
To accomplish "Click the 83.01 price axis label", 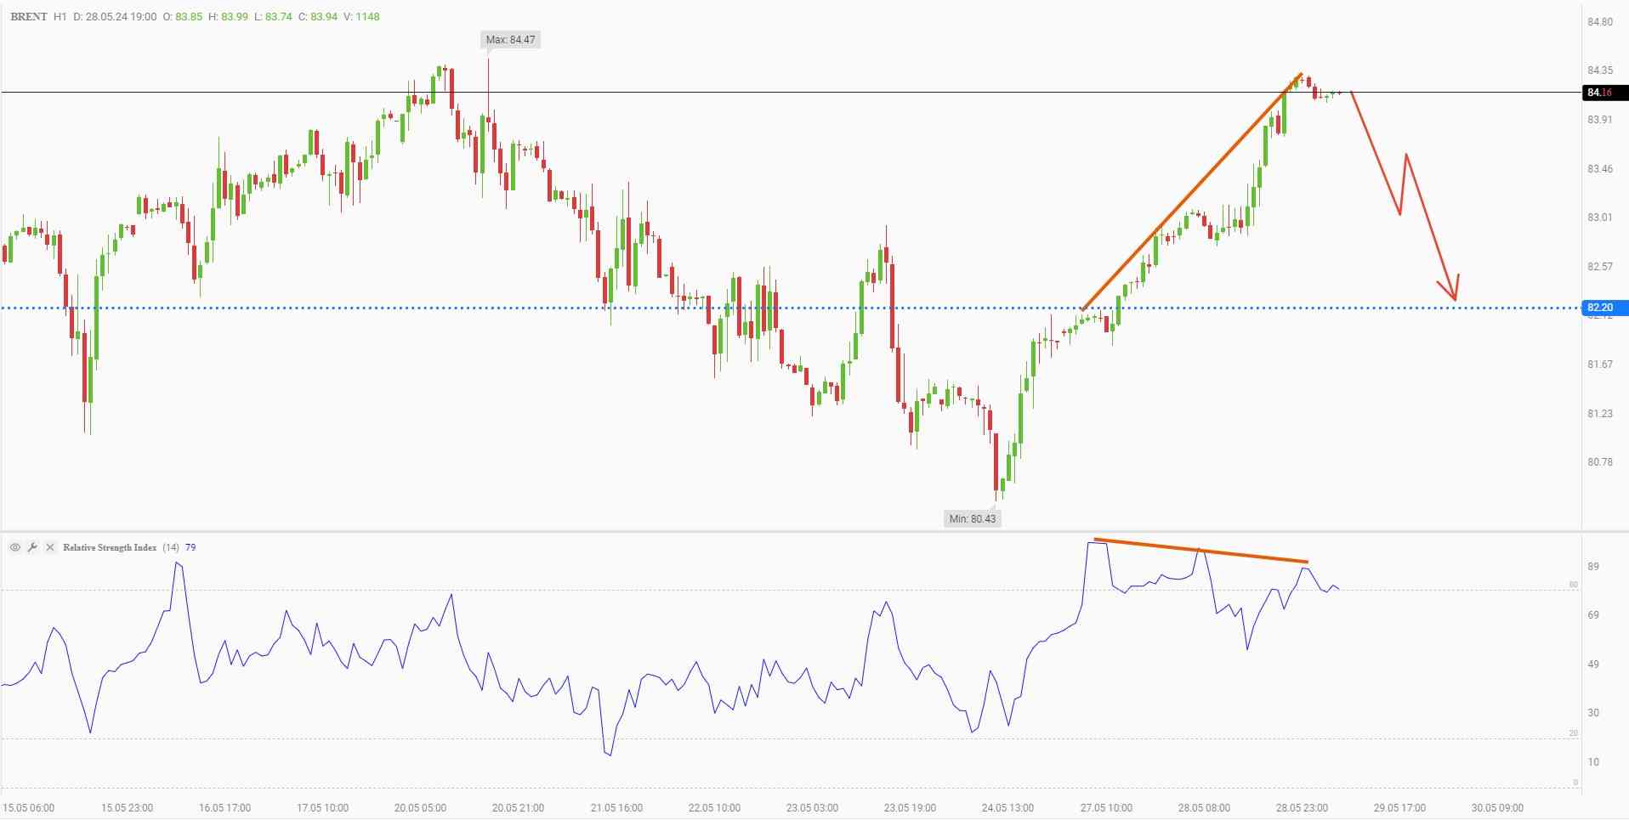I will click(x=1599, y=218).
